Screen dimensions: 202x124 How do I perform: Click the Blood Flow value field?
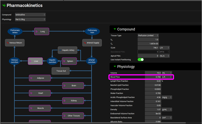pos(153,77)
